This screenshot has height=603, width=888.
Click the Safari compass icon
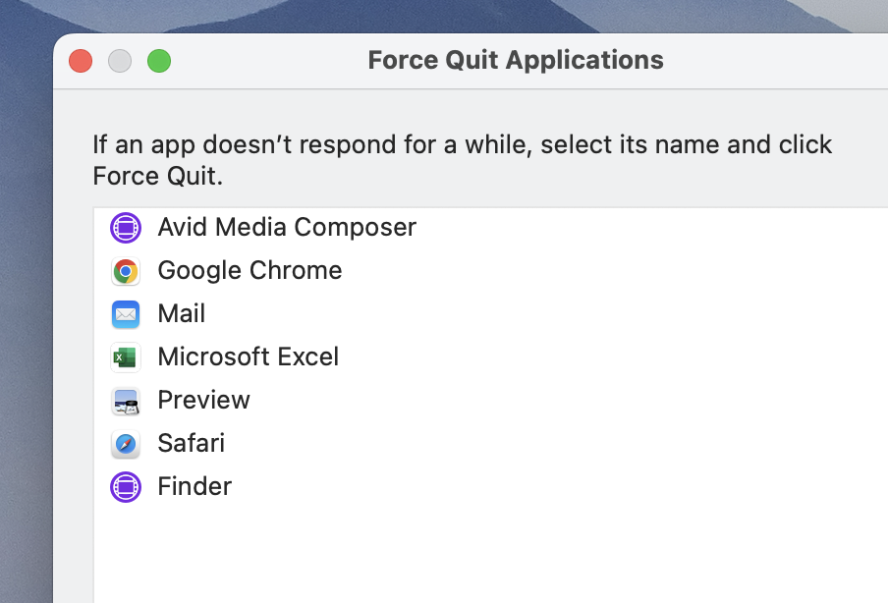click(x=126, y=444)
